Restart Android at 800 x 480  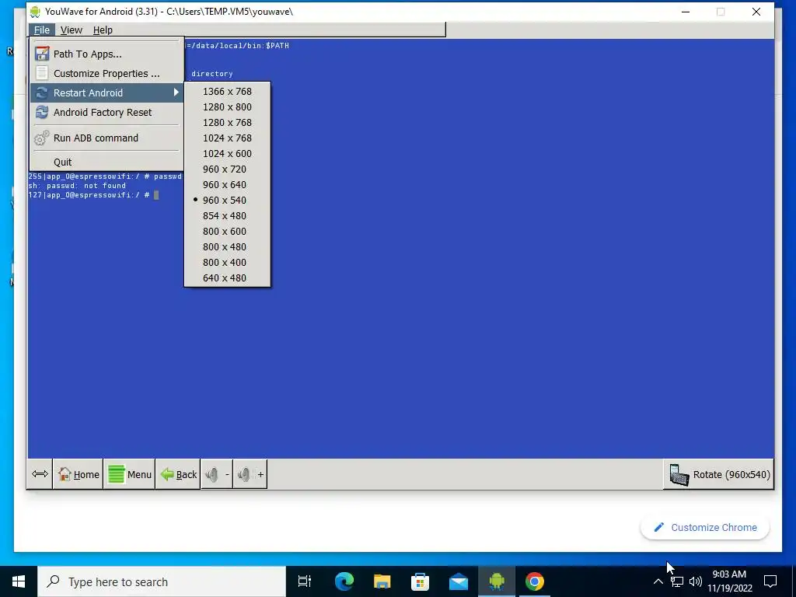228,247
